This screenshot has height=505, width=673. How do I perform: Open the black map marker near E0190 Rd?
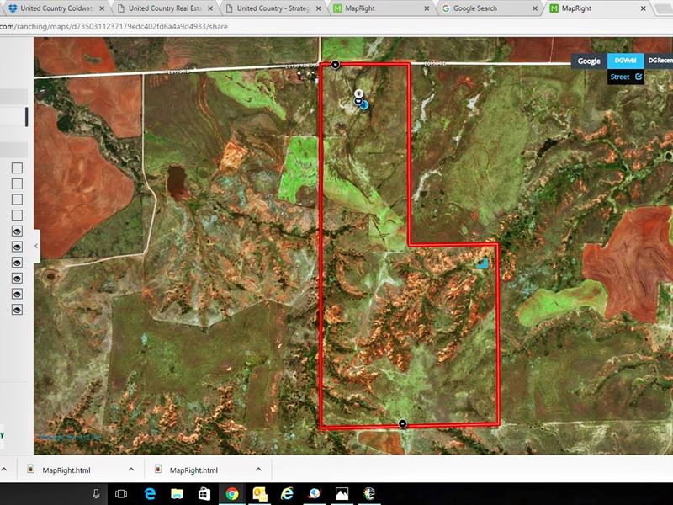334,64
